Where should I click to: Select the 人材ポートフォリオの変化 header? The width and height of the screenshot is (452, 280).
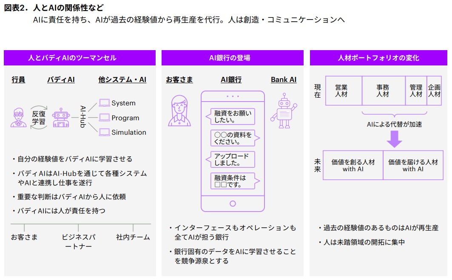pos(378,58)
